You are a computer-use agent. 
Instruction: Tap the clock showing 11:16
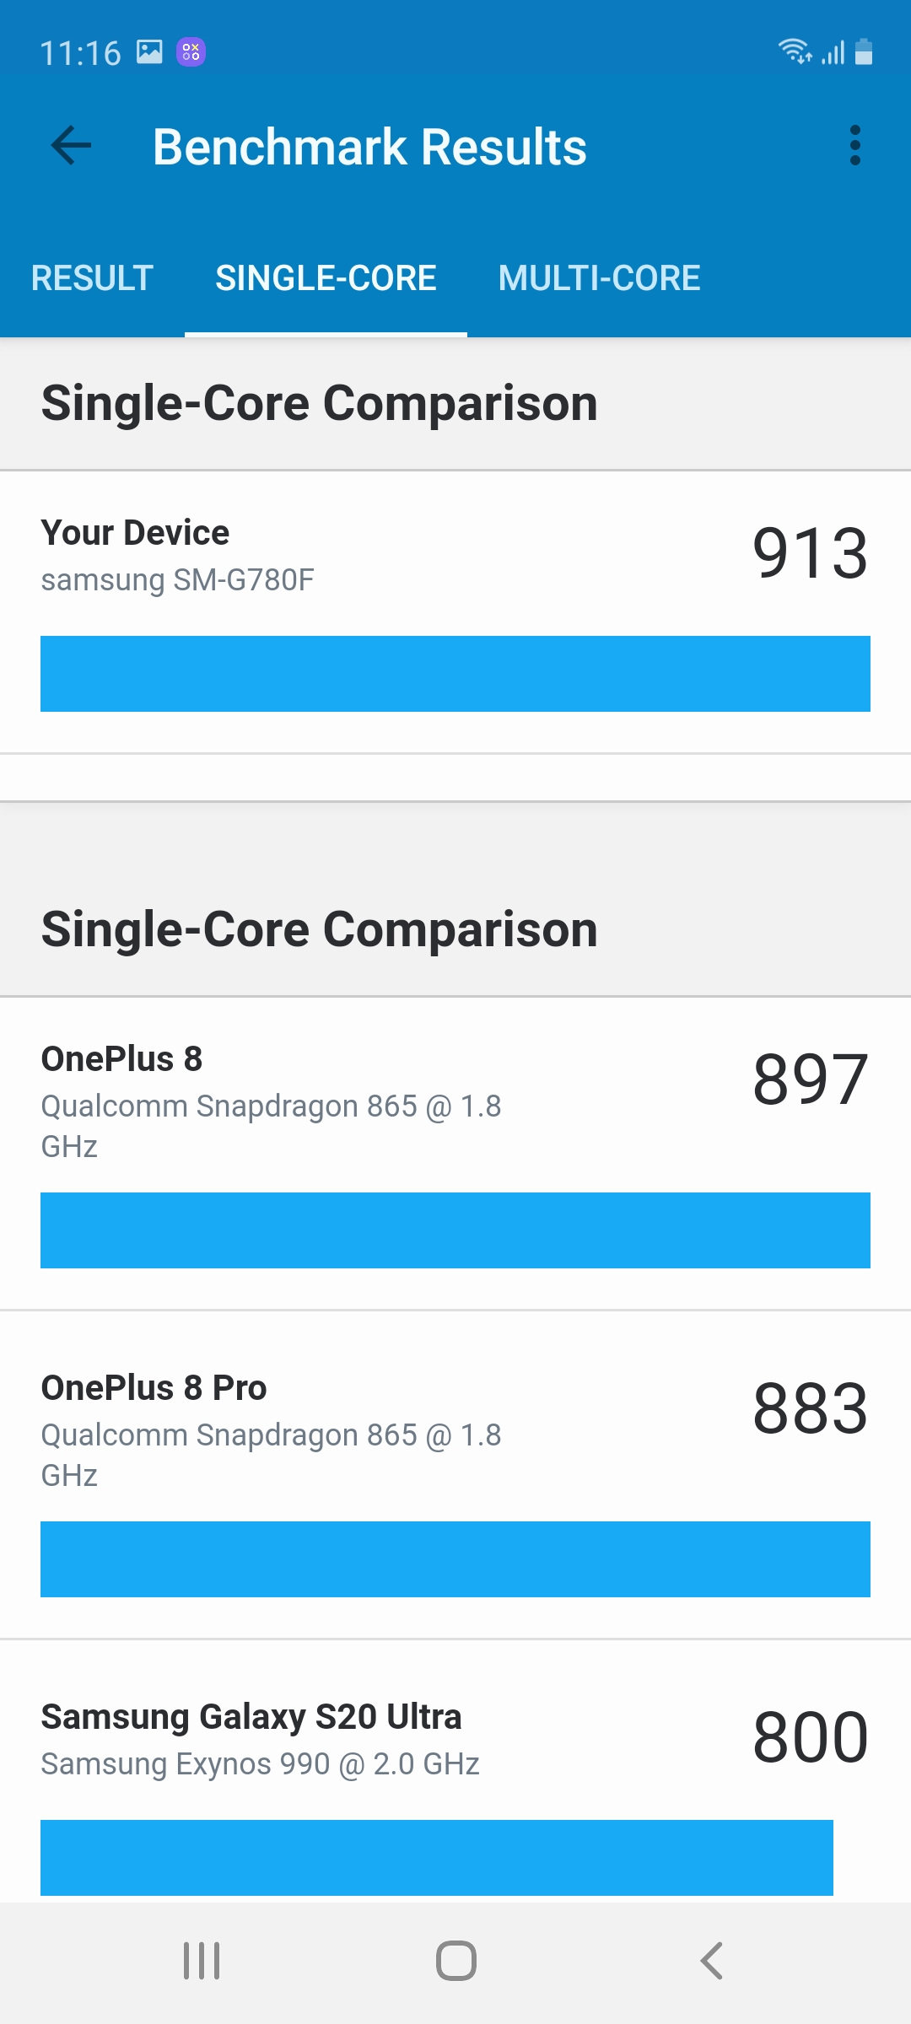pos(80,53)
